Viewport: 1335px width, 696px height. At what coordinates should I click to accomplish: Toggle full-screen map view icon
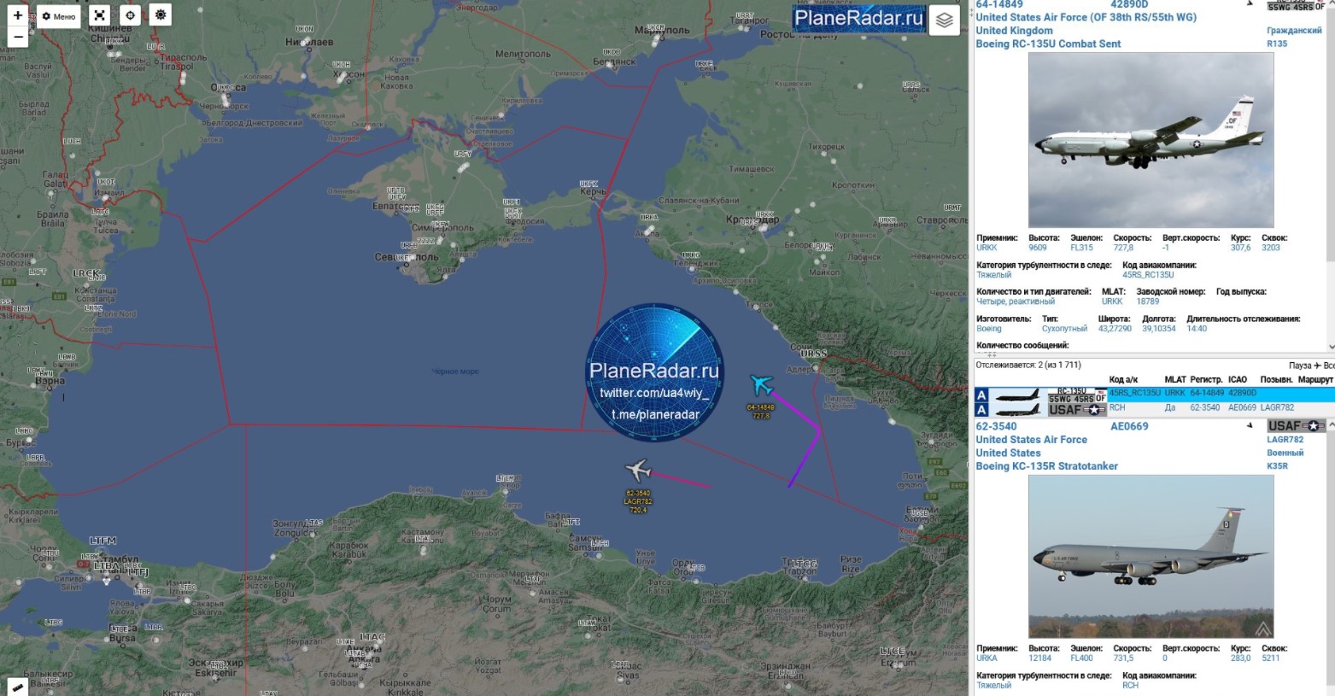pyautogui.click(x=100, y=15)
